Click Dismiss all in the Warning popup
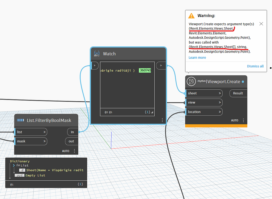This screenshot has width=272, height=199. point(255,66)
